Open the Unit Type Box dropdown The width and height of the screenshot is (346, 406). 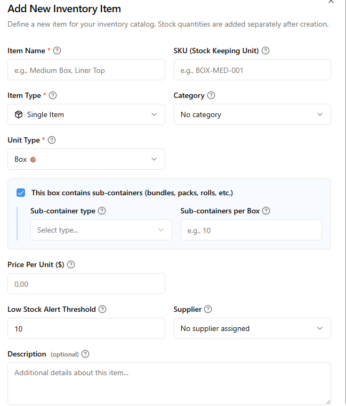pos(86,159)
